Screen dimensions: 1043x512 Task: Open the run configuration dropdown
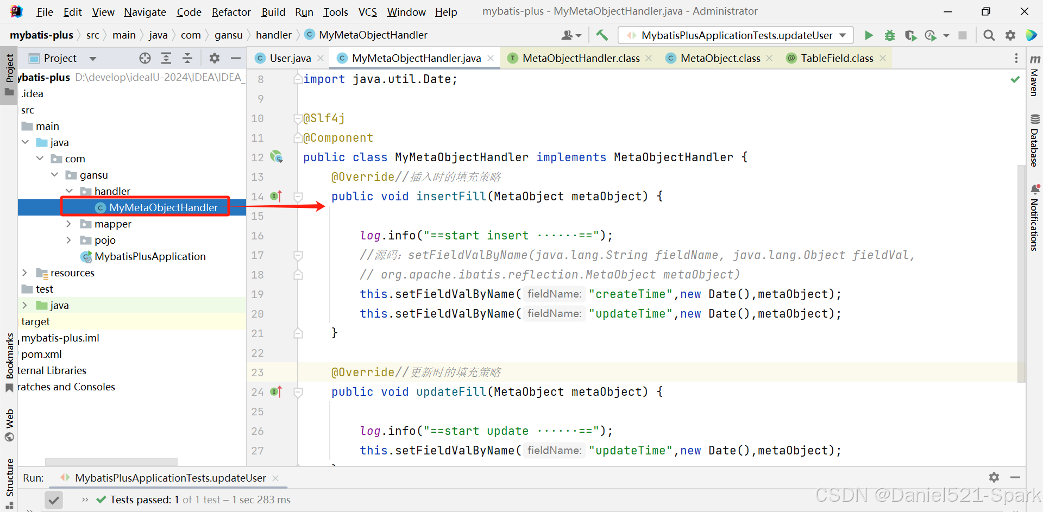[x=843, y=35]
